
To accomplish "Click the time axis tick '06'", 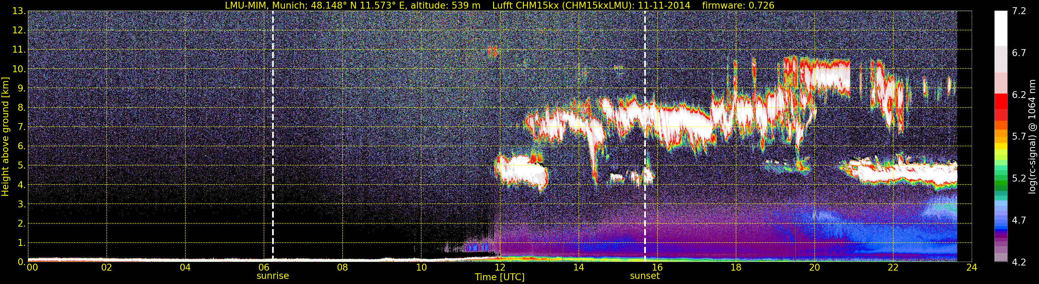I will [x=264, y=267].
